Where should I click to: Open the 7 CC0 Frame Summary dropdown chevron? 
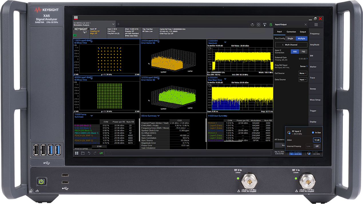click(92, 116)
